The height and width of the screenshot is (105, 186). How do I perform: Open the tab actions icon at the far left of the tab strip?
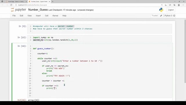(x=2, y=1)
